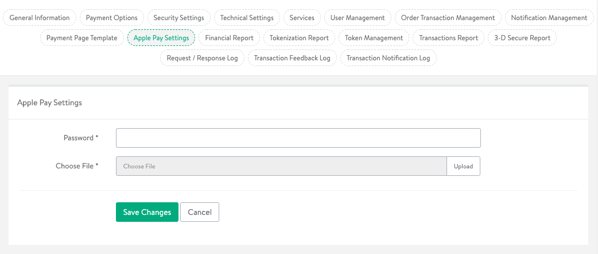Viewport: 598px width, 254px height.
Task: Switch to Payment Options tab
Action: click(x=111, y=18)
